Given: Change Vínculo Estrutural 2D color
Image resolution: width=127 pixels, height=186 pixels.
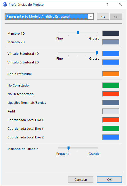Looking at the screenshot, I should pos(111,62).
